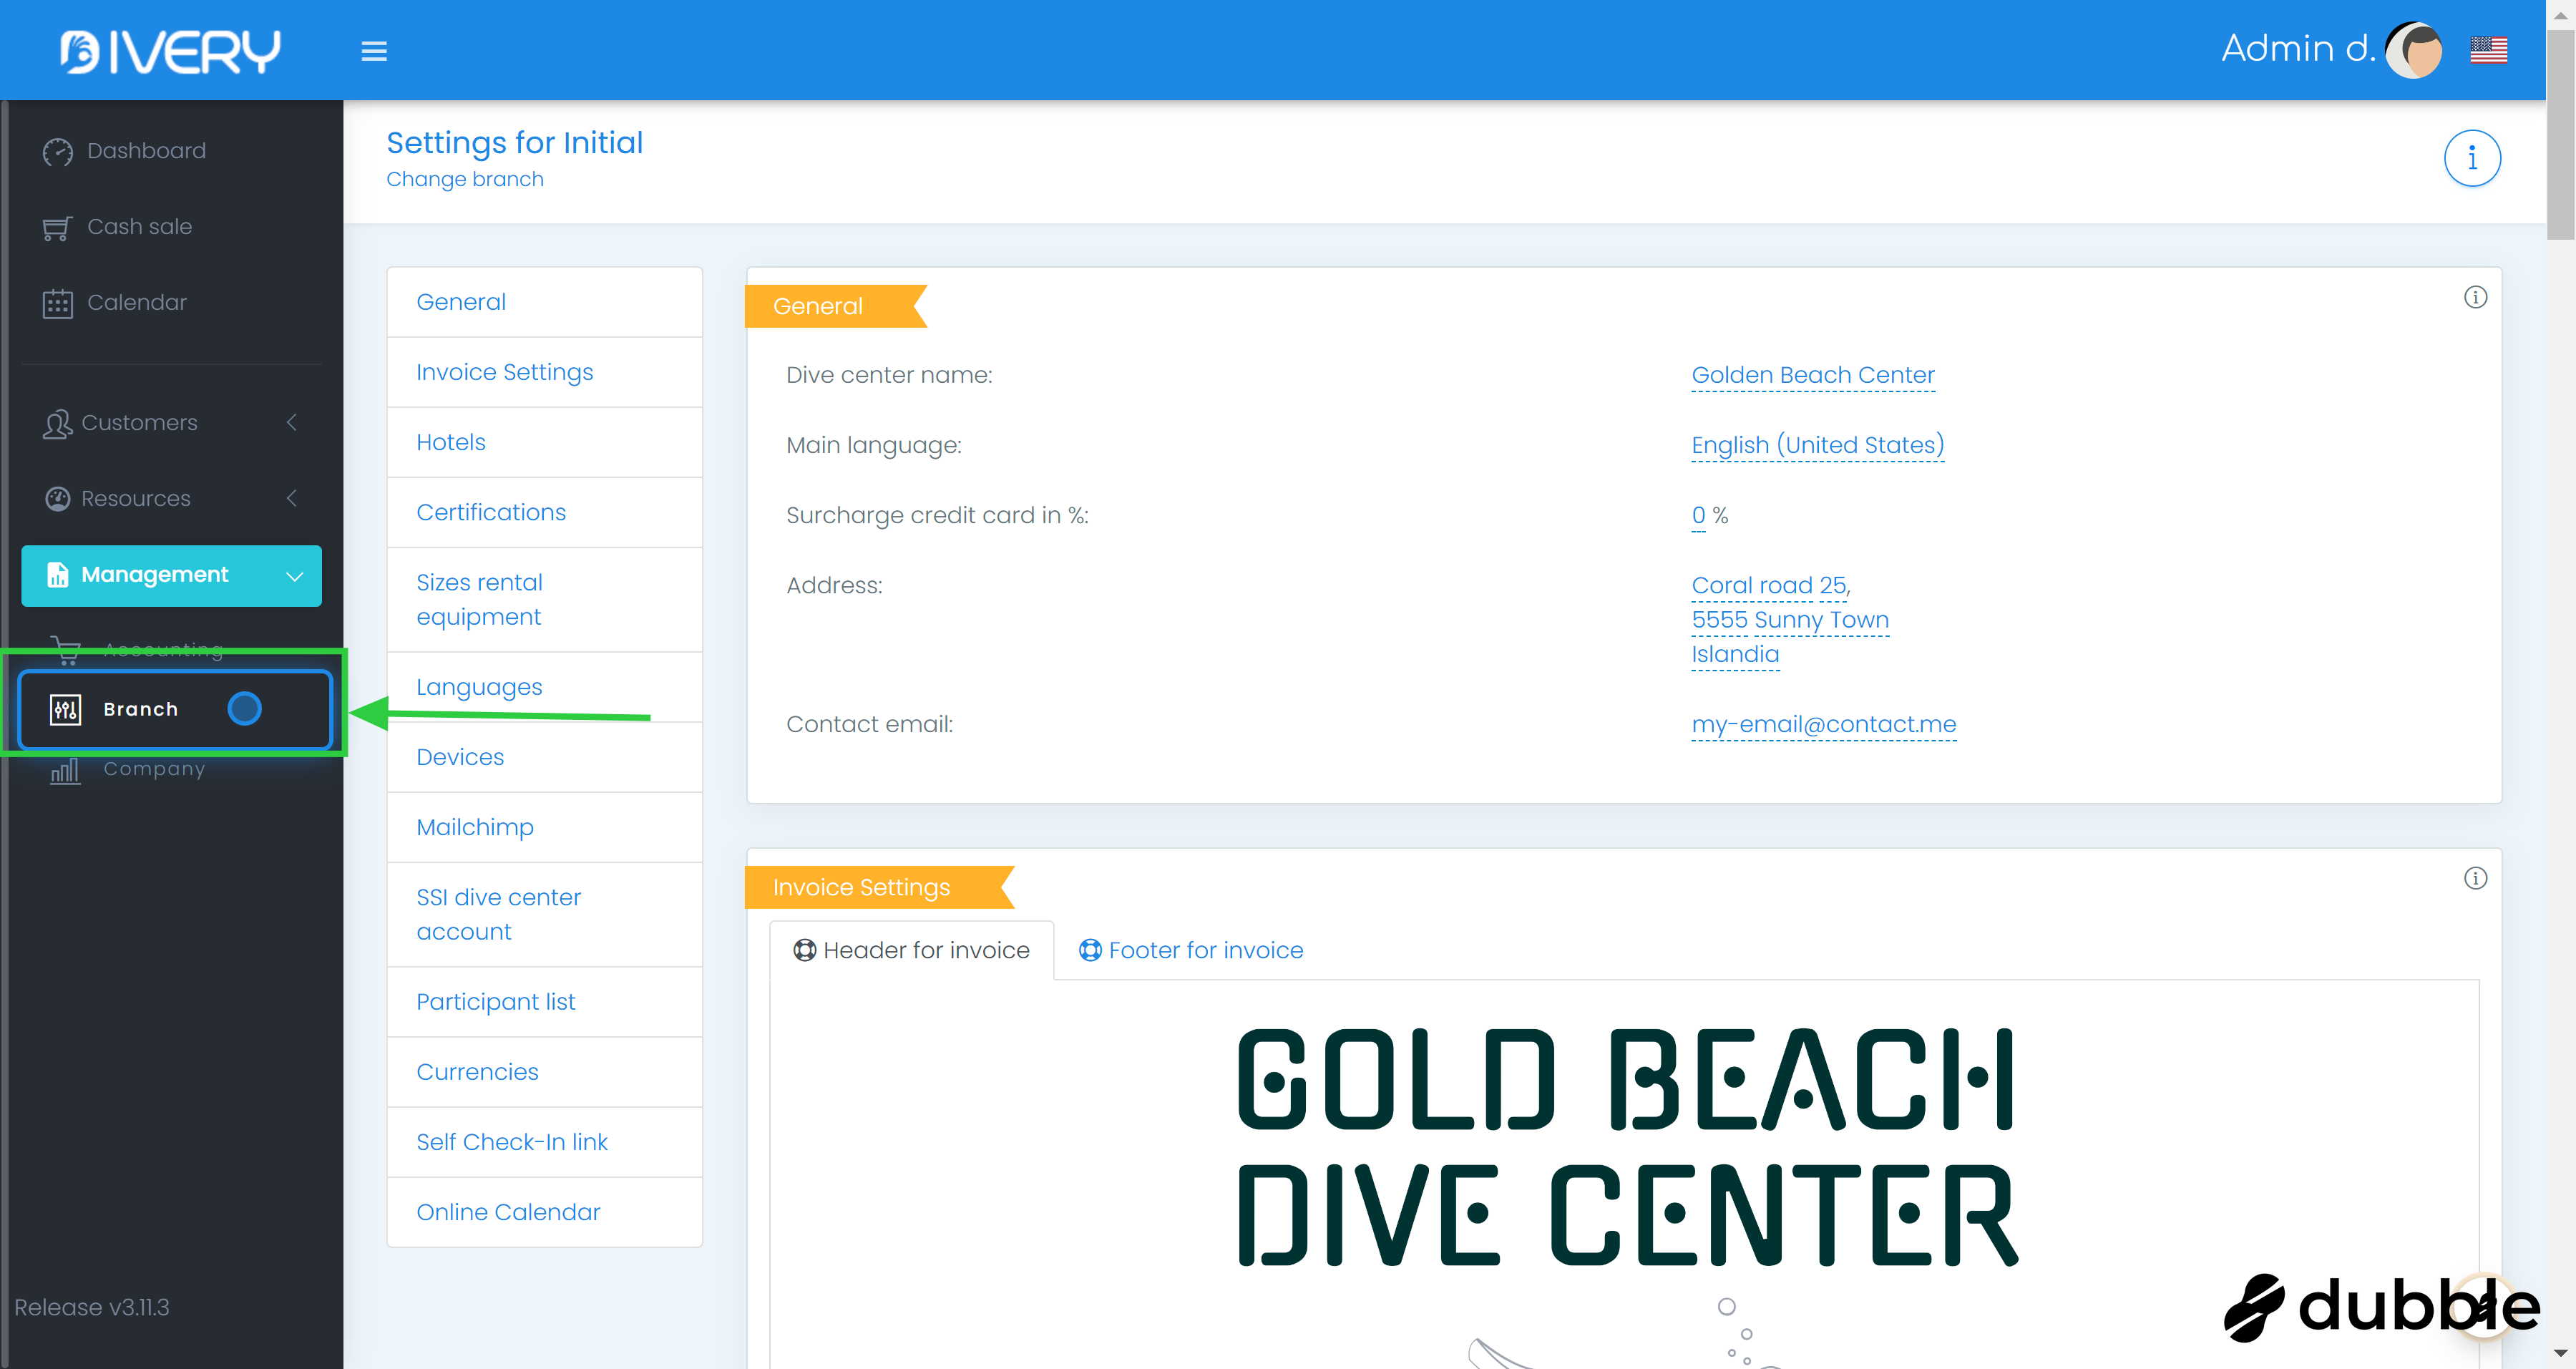
Task: Open Dashboard from the sidebar
Action: [146, 151]
